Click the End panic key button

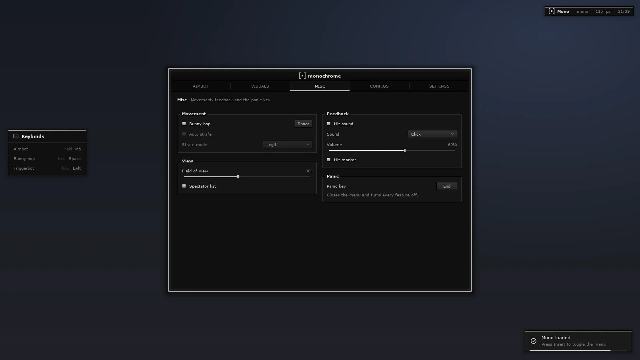[447, 186]
